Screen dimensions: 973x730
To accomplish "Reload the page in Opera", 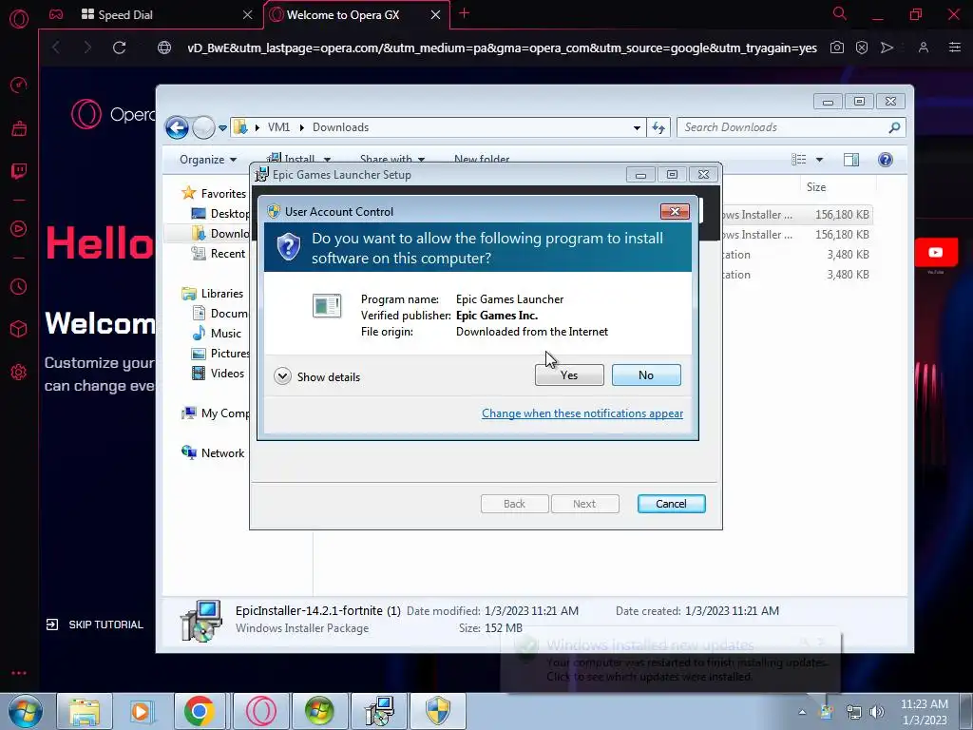I will click(x=119, y=48).
